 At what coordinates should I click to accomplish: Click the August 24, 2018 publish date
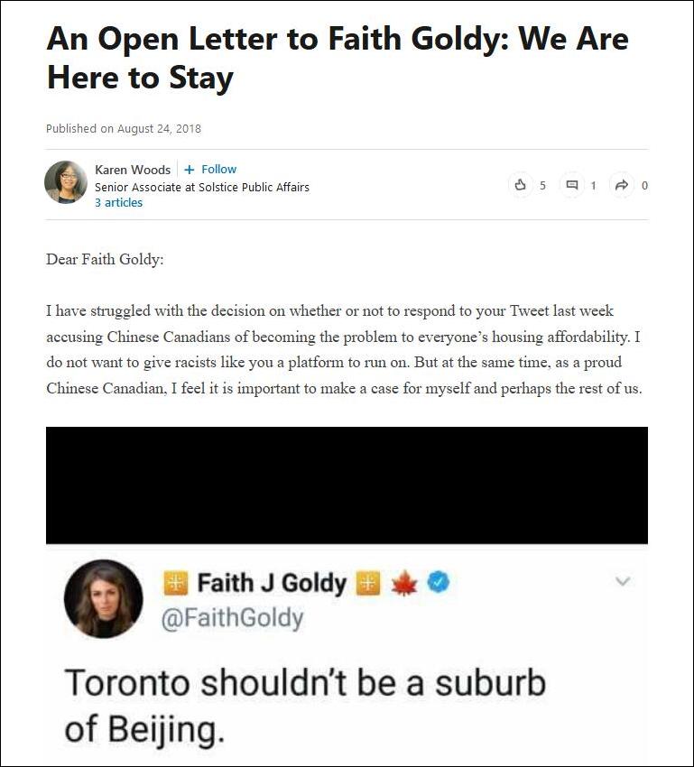tap(159, 128)
